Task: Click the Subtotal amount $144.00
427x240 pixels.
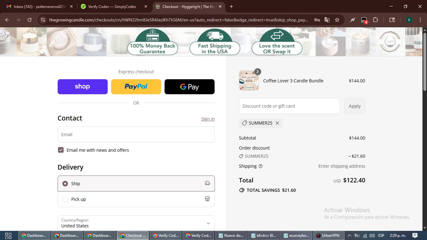Action: pos(357,138)
